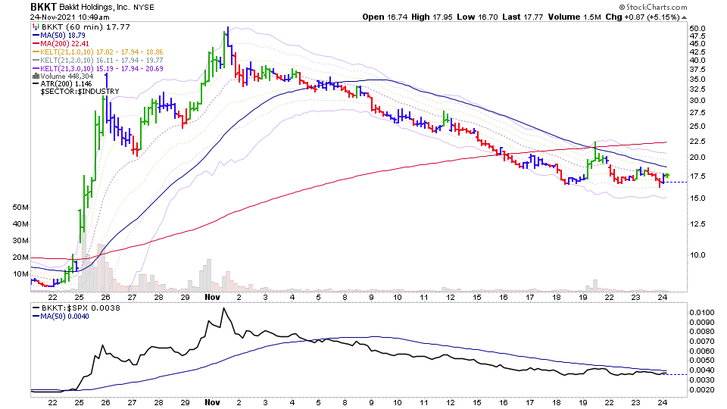The image size is (727, 409).
Task: Select the orange KELT(21,1.0,10) legend swatch
Action: click(36, 52)
